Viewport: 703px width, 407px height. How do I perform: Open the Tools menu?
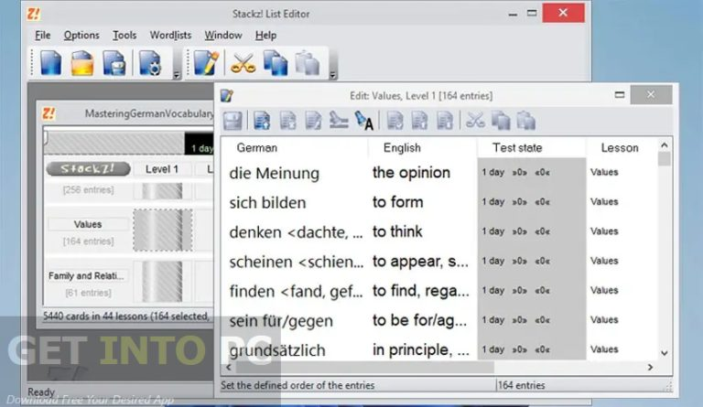coord(124,35)
